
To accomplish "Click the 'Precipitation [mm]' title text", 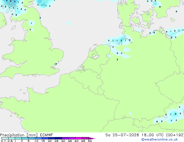I will point(19,135).
